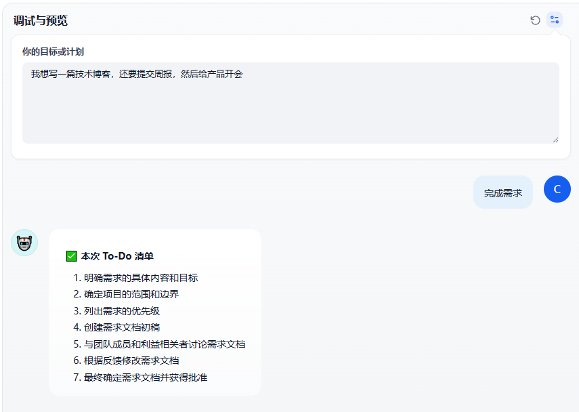579x412 pixels.
Task: Select list item 与团队成员和利益相关者讨论需求文档
Action: 165,344
